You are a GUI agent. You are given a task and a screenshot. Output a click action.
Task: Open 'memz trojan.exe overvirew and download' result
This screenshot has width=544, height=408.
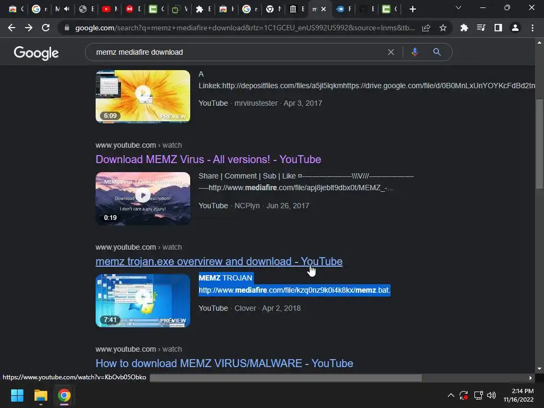[x=219, y=261]
